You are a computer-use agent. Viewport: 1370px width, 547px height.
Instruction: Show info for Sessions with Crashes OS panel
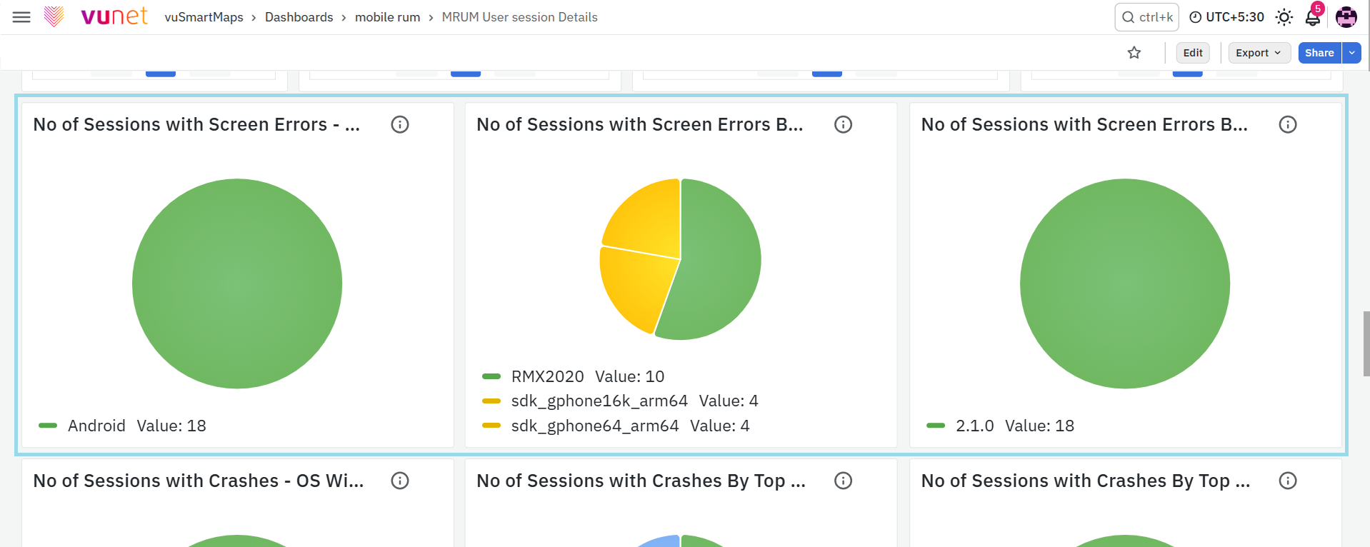pyautogui.click(x=400, y=481)
